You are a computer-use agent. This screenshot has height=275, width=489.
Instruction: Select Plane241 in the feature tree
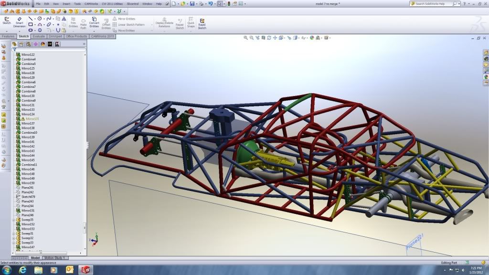point(27,188)
